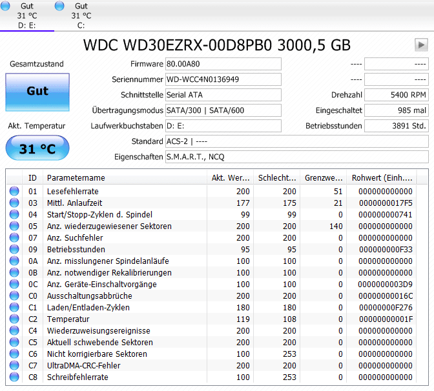Click the Betriebsstunden 3891 Std. field

click(397, 126)
